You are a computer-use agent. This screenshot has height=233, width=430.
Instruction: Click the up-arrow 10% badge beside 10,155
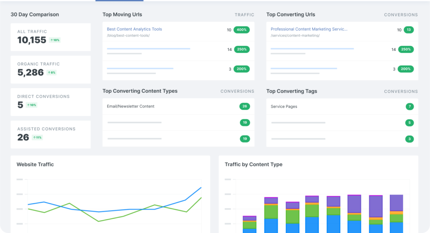(x=55, y=40)
